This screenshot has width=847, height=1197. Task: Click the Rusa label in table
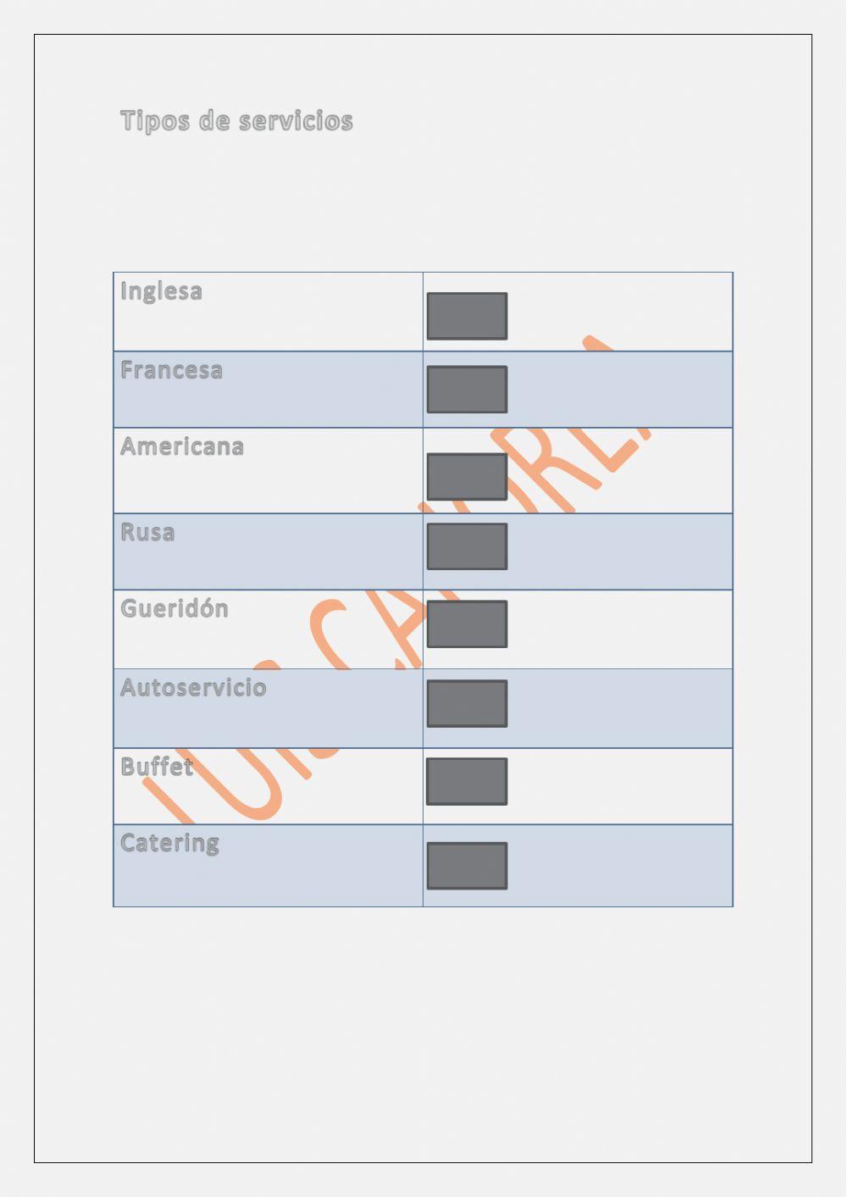click(x=147, y=533)
